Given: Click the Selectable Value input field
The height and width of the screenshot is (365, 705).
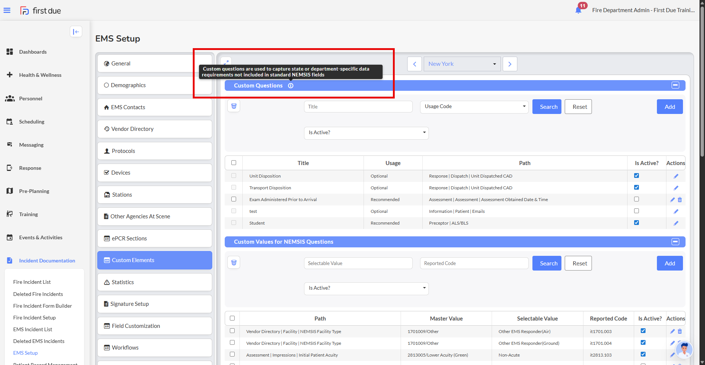Looking at the screenshot, I should click(x=358, y=263).
